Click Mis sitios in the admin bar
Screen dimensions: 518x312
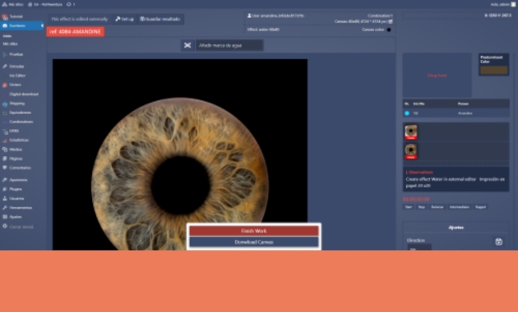13,5
